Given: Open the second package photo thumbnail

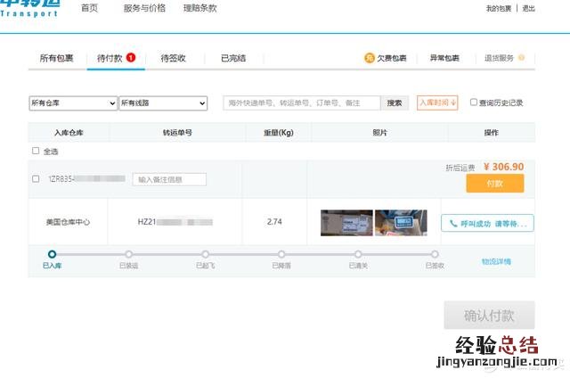Looking at the screenshot, I should [x=401, y=223].
